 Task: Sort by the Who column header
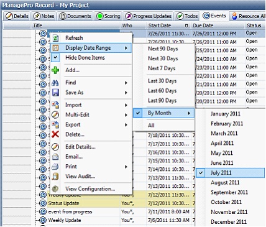point(133,25)
